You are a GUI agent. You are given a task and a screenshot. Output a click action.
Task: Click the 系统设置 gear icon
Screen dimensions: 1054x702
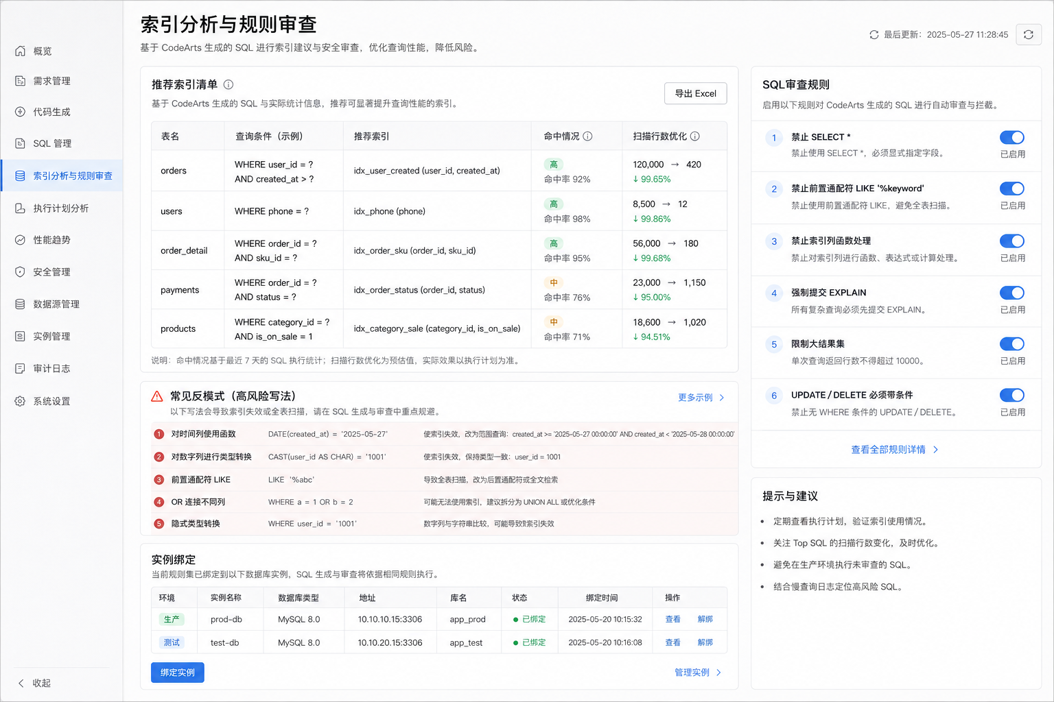(x=21, y=401)
